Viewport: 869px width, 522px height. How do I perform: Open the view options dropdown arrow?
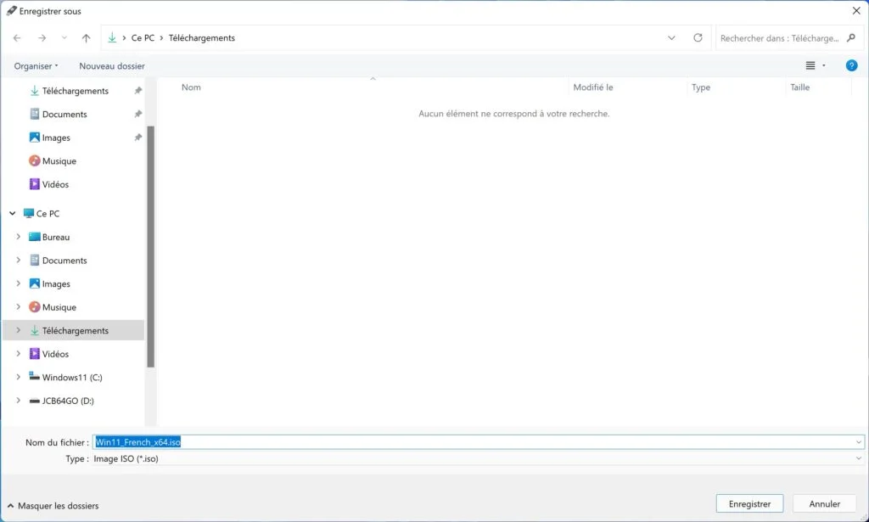tap(823, 65)
